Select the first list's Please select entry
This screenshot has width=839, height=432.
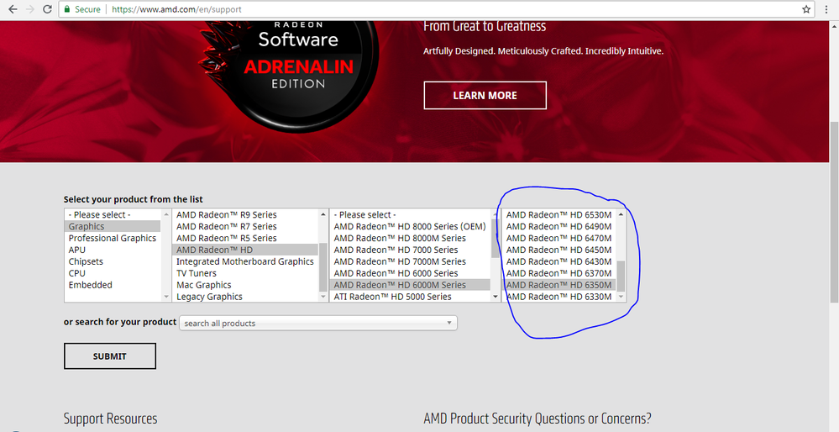pyautogui.click(x=113, y=214)
